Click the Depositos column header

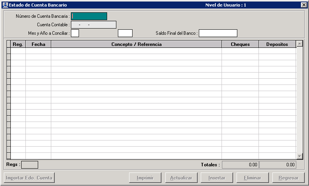[x=277, y=44]
